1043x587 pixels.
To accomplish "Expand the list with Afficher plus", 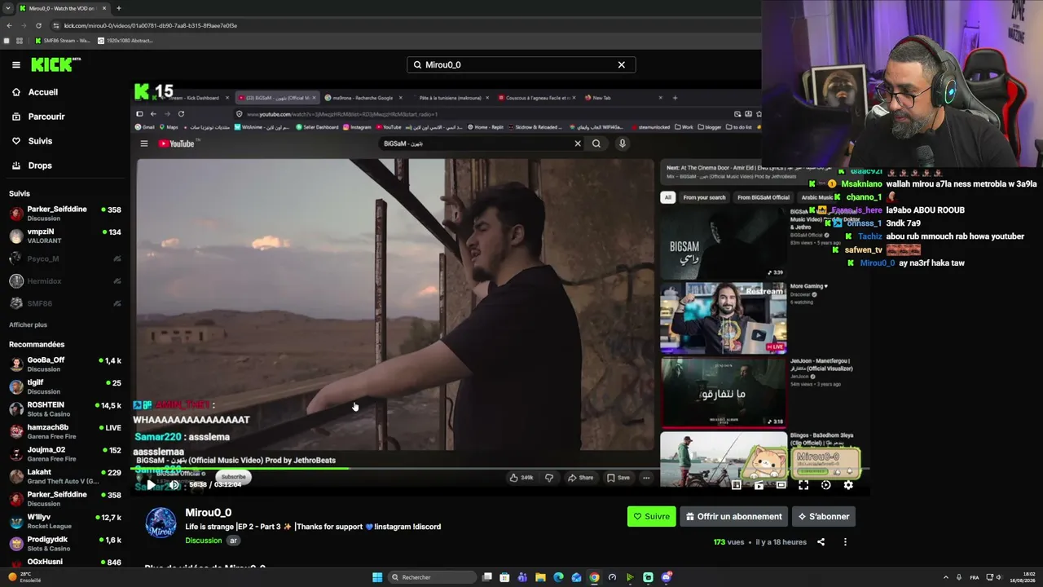I will click(x=28, y=324).
